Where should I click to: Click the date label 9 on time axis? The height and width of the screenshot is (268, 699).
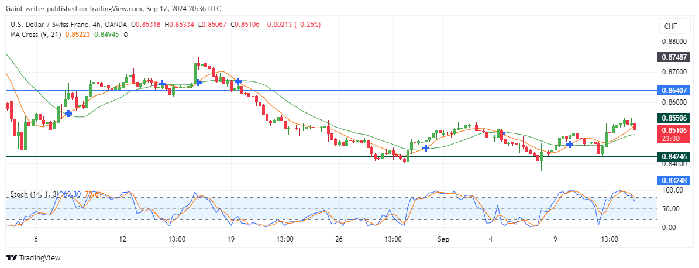click(556, 239)
